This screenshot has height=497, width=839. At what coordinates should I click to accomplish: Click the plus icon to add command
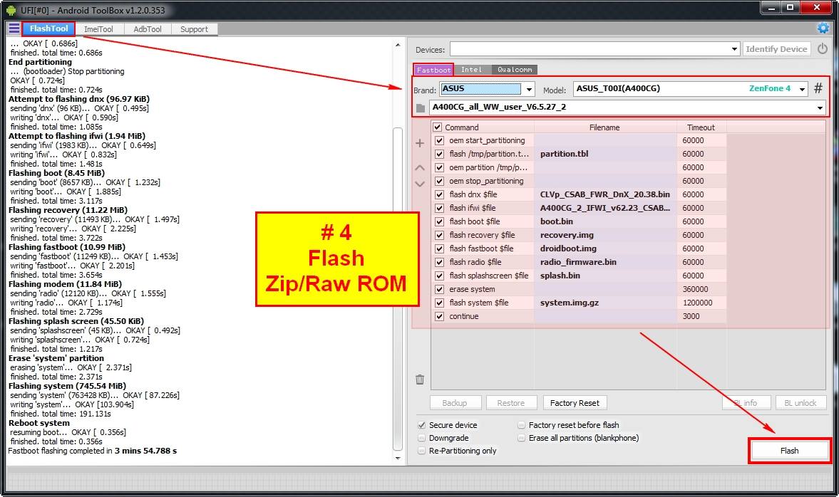(x=420, y=143)
